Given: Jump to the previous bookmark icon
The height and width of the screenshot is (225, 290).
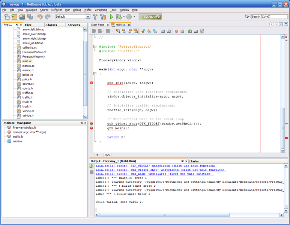Looking at the screenshot, I should (x=143, y=31).
